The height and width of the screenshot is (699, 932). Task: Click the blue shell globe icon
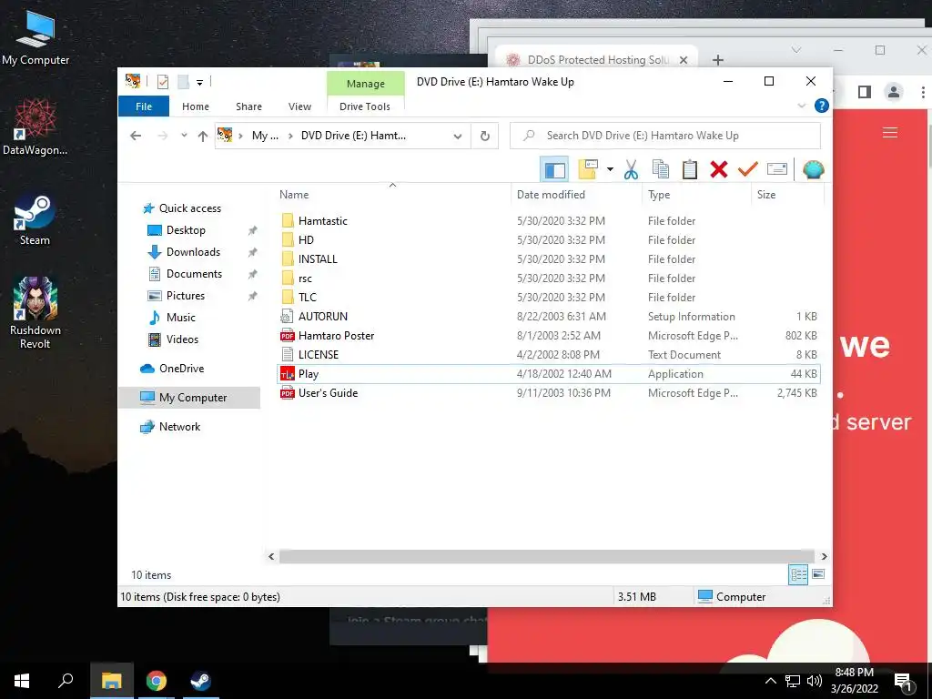pyautogui.click(x=813, y=170)
